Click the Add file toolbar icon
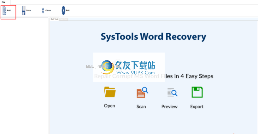 (x=4, y=10)
